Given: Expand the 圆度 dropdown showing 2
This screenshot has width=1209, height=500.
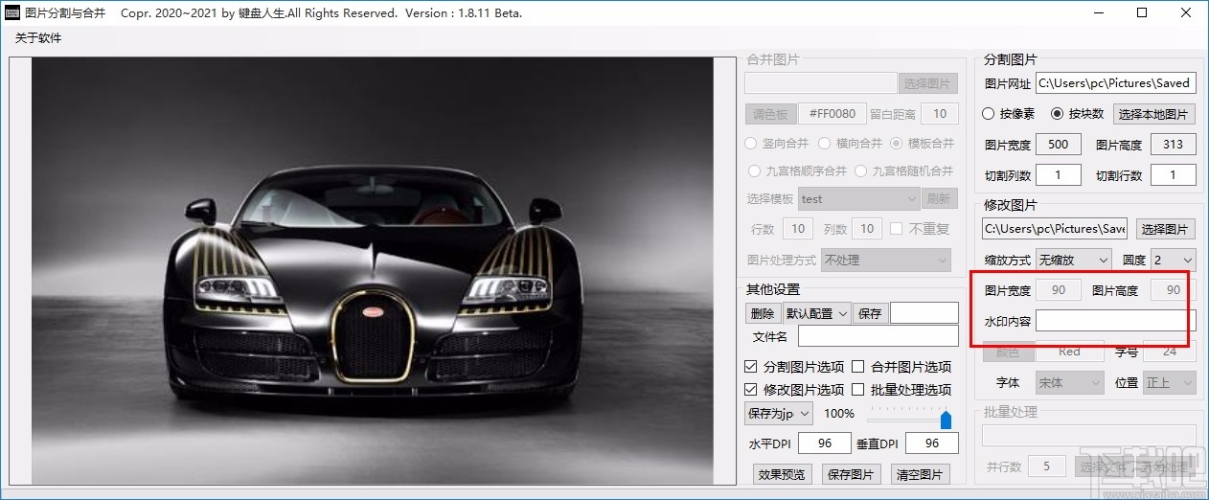Looking at the screenshot, I should coord(1174,260).
